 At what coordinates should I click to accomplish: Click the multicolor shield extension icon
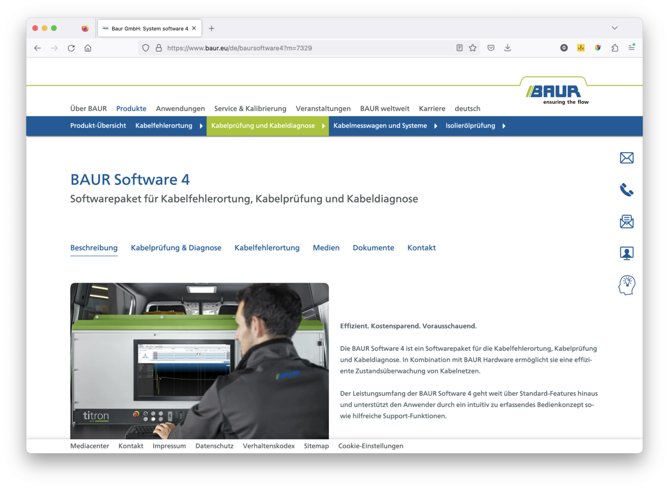coord(598,48)
